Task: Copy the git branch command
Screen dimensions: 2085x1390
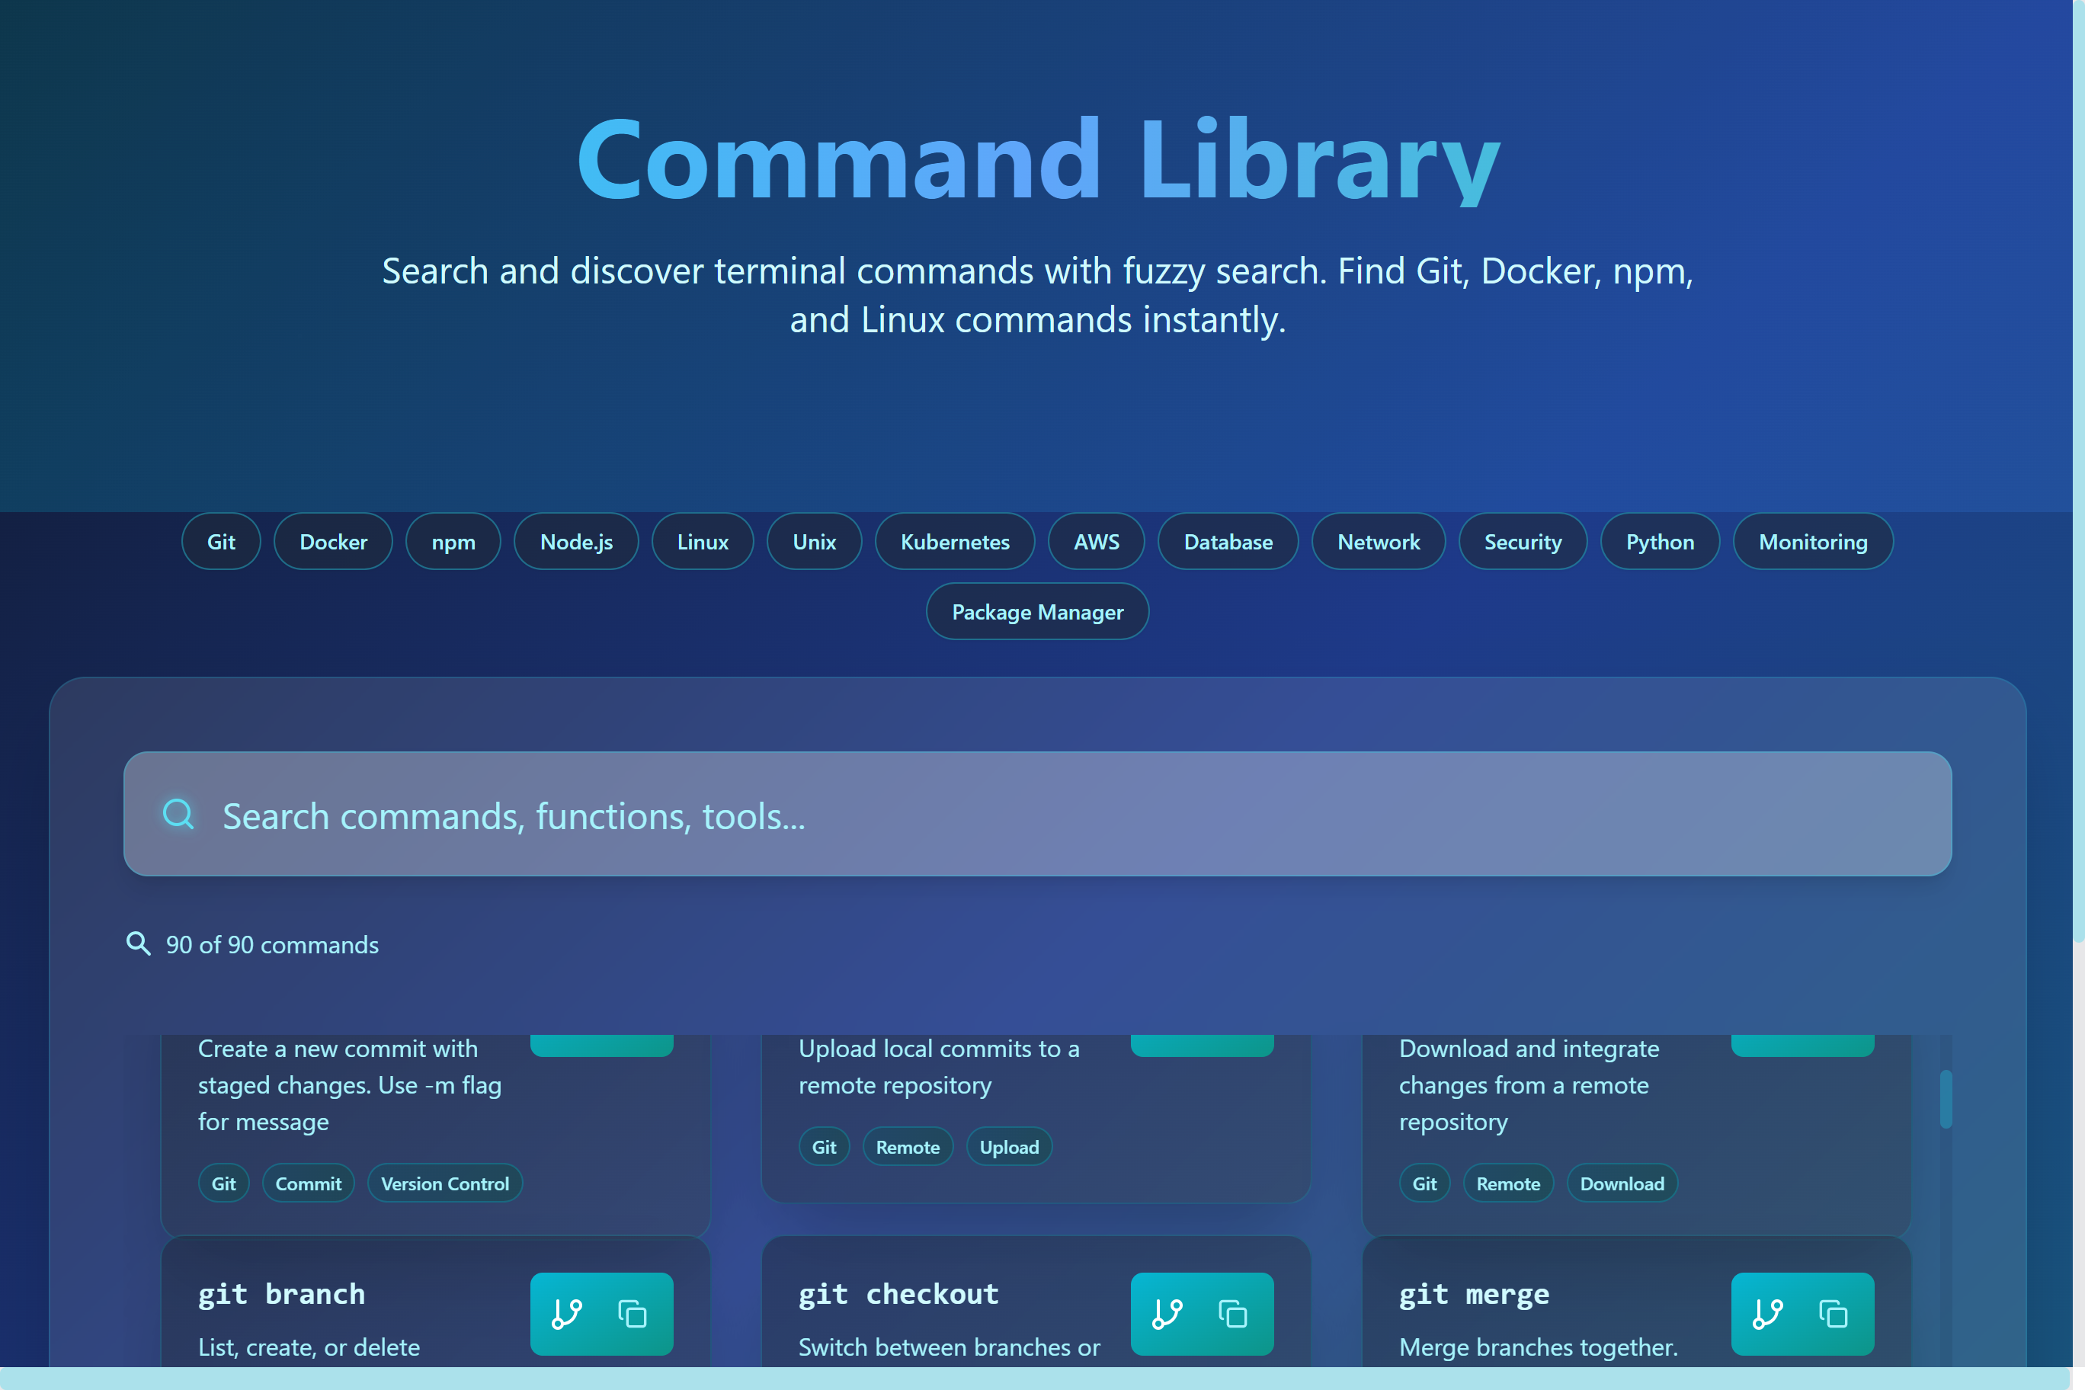Action: click(634, 1314)
